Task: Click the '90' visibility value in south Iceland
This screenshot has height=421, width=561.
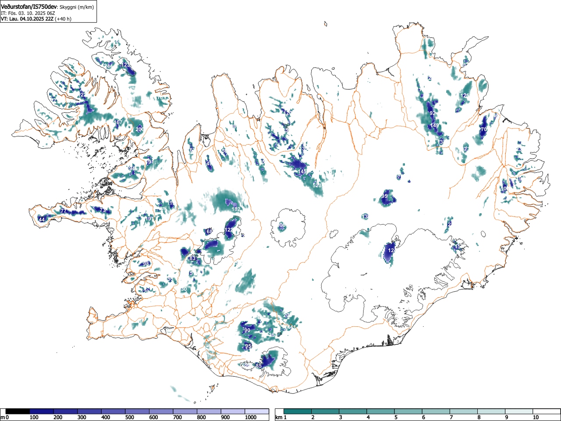Action: 247,330
